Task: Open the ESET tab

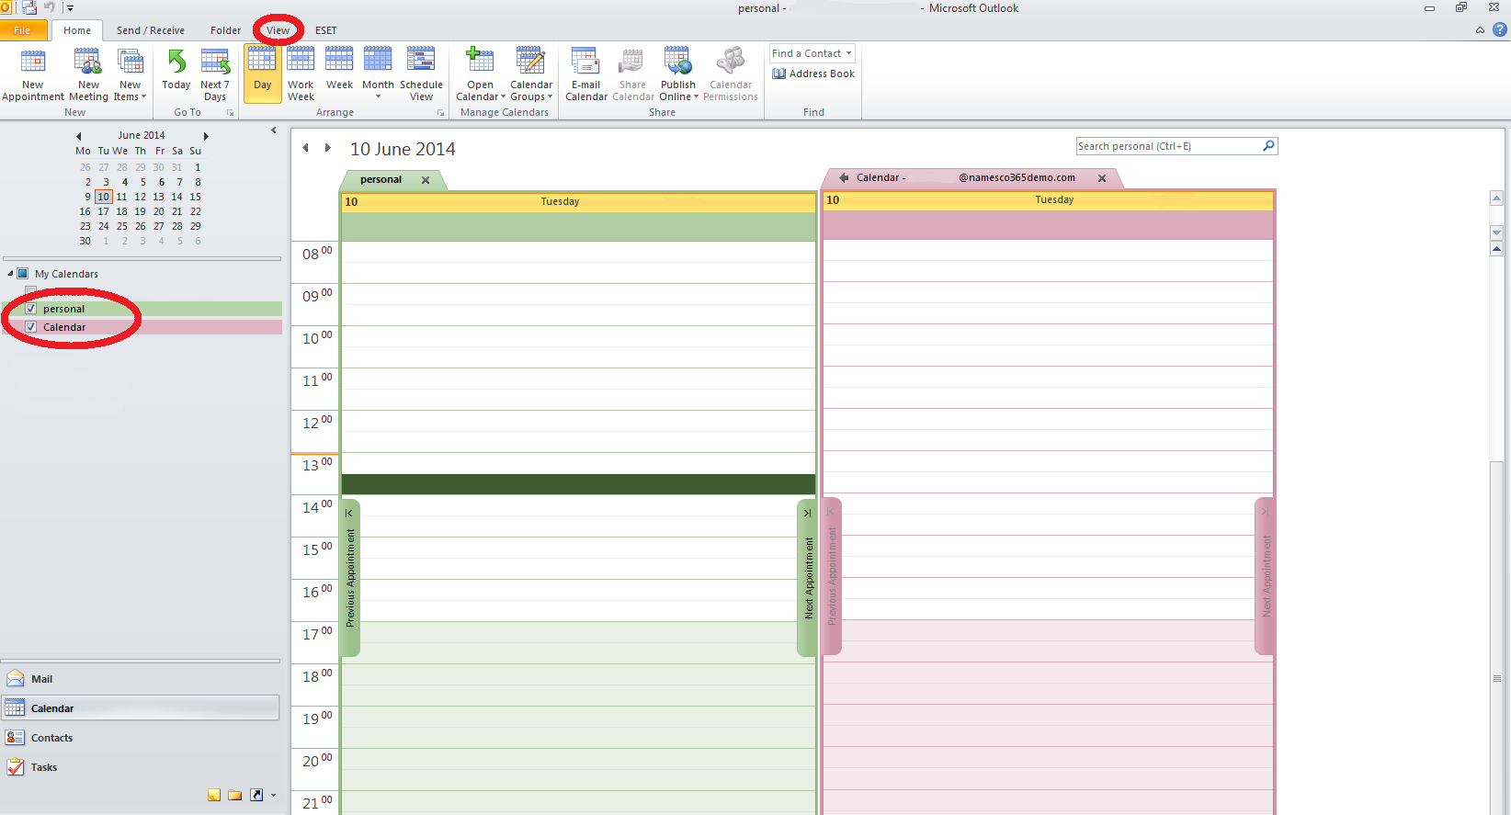Action: [x=325, y=30]
